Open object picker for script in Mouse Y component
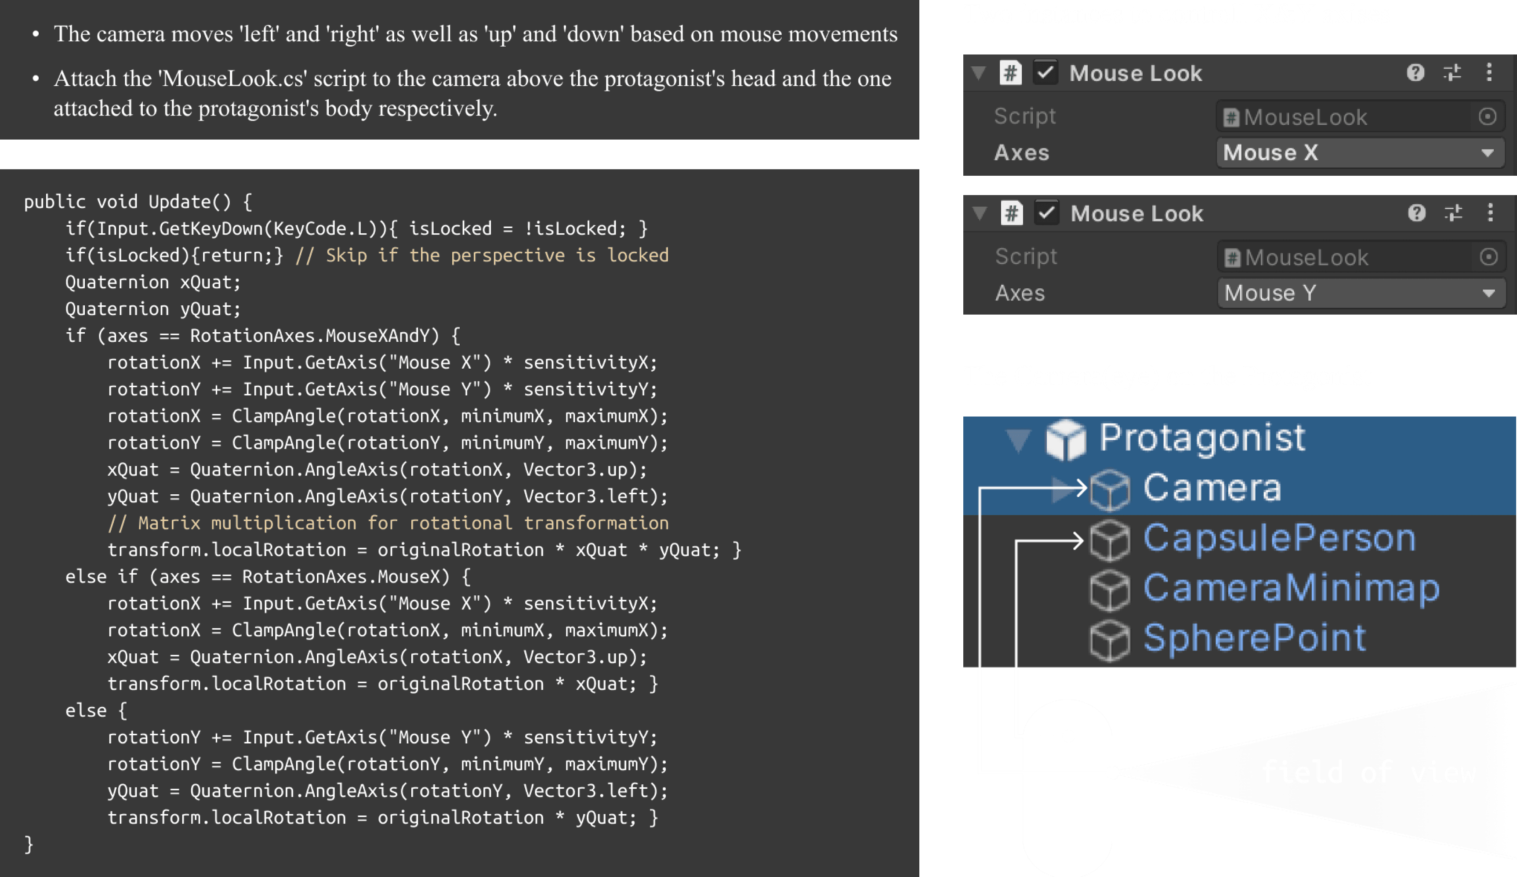1517x877 pixels. point(1489,257)
